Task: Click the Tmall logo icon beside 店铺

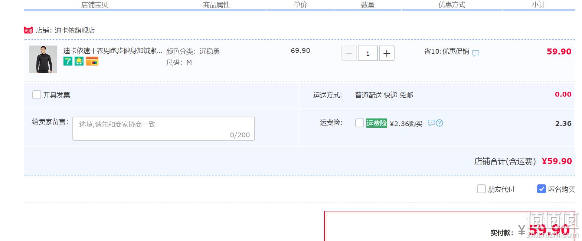Action: click(28, 30)
